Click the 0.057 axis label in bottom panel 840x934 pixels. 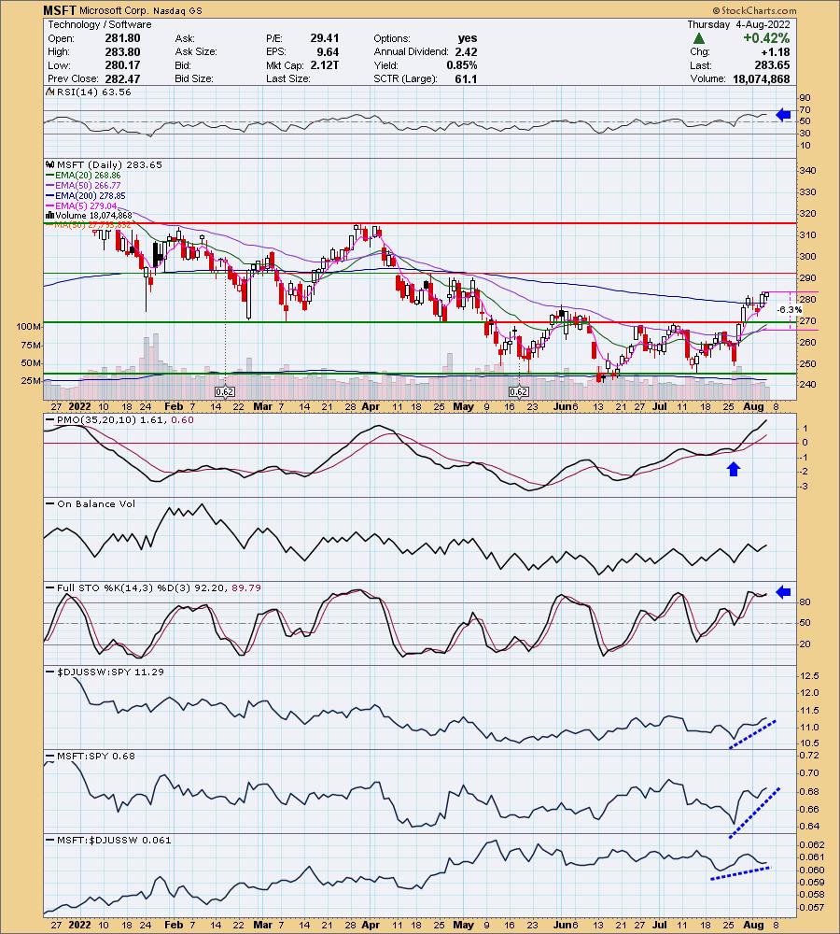(813, 908)
